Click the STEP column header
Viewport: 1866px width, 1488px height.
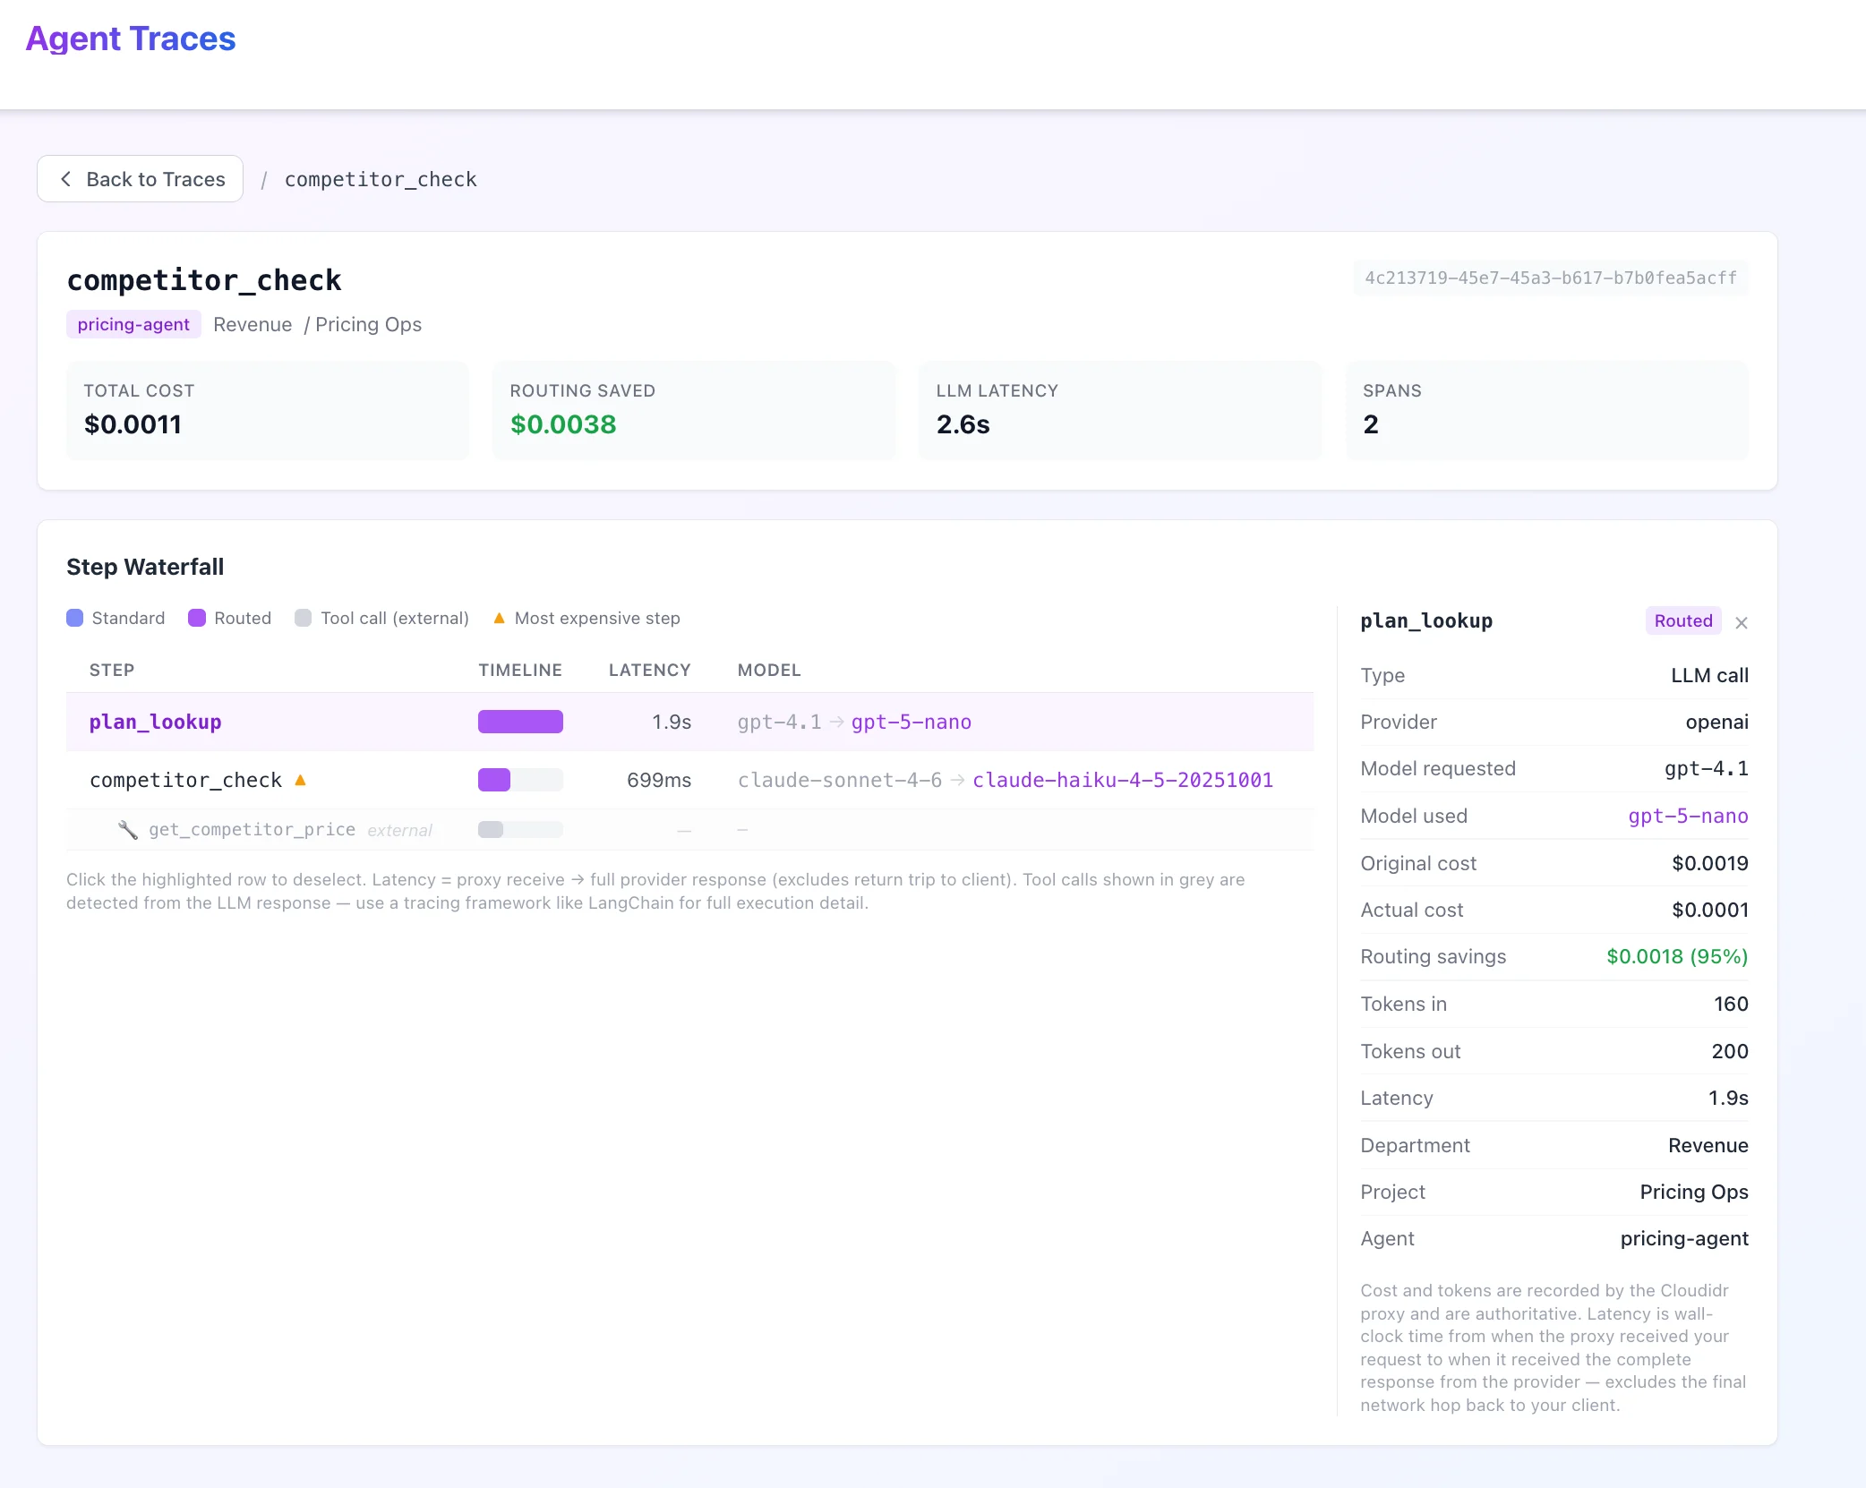point(112,670)
